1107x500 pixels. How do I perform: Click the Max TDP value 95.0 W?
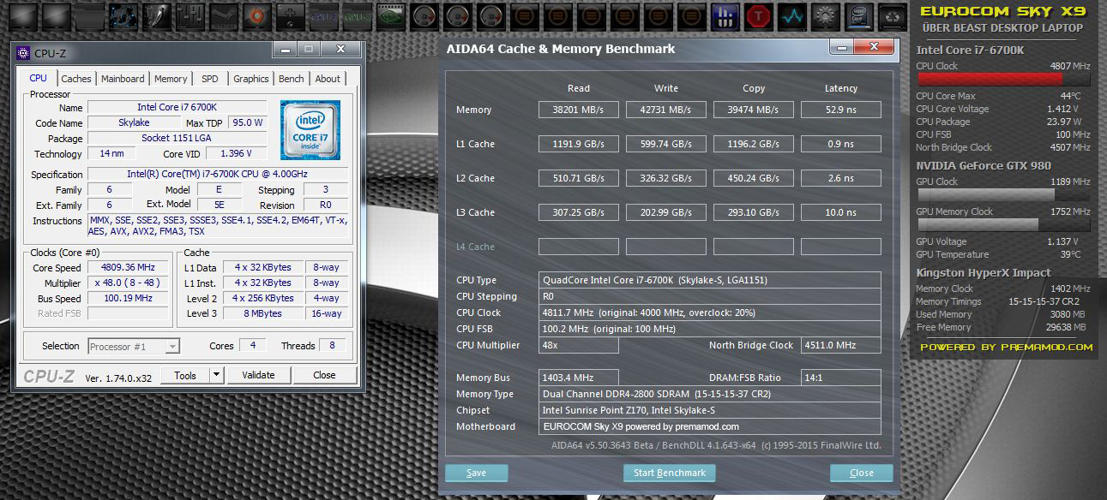click(x=247, y=122)
